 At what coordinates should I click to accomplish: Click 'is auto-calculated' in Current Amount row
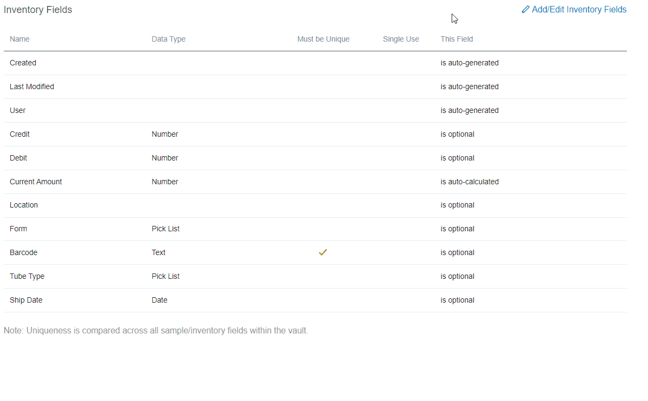[470, 182]
